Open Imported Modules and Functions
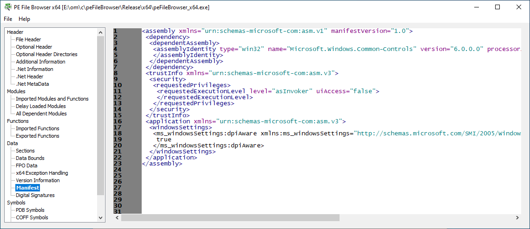Screen dimensions: 530x229 [x=52, y=99]
